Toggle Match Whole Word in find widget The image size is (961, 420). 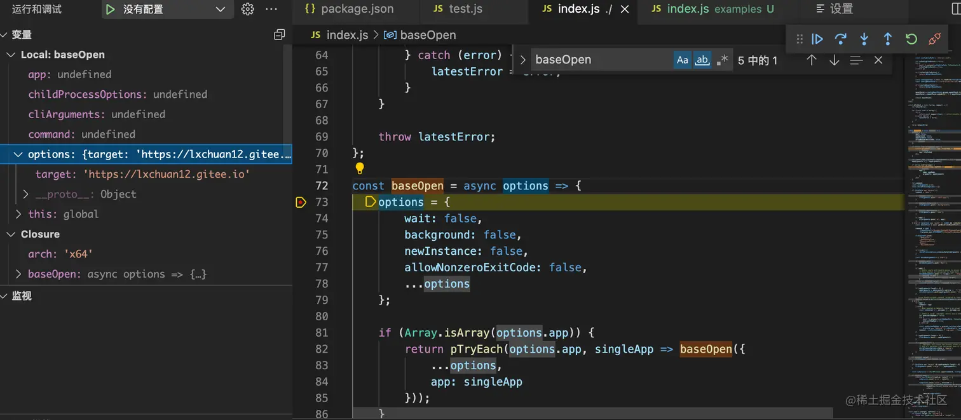click(702, 60)
